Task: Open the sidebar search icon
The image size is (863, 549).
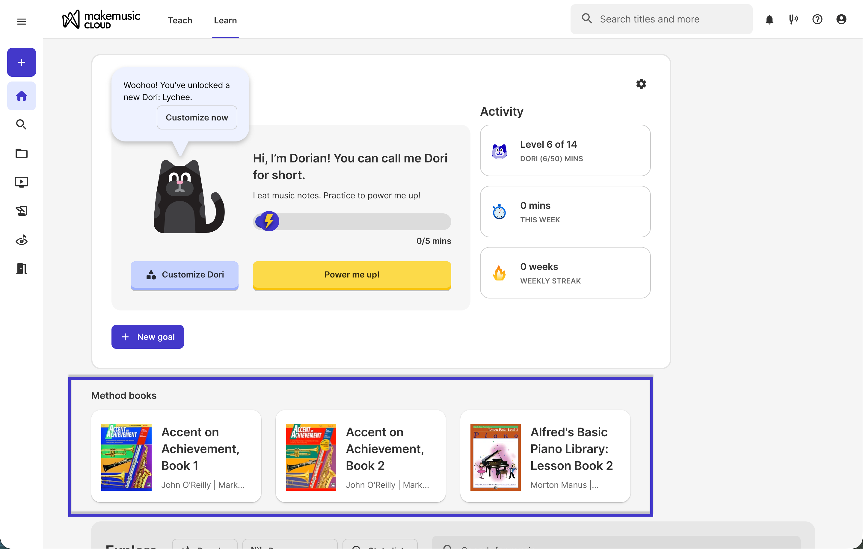Action: [x=22, y=124]
